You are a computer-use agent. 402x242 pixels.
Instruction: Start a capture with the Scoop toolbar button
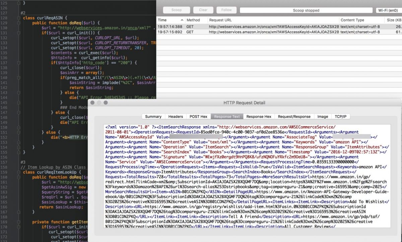click(x=176, y=10)
